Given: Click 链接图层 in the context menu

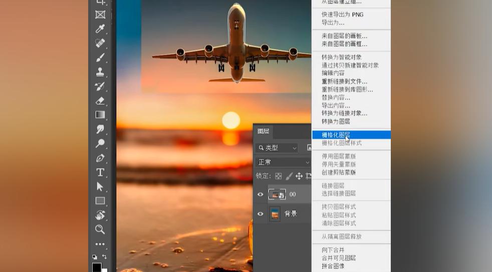Looking at the screenshot, I should pos(333,186).
